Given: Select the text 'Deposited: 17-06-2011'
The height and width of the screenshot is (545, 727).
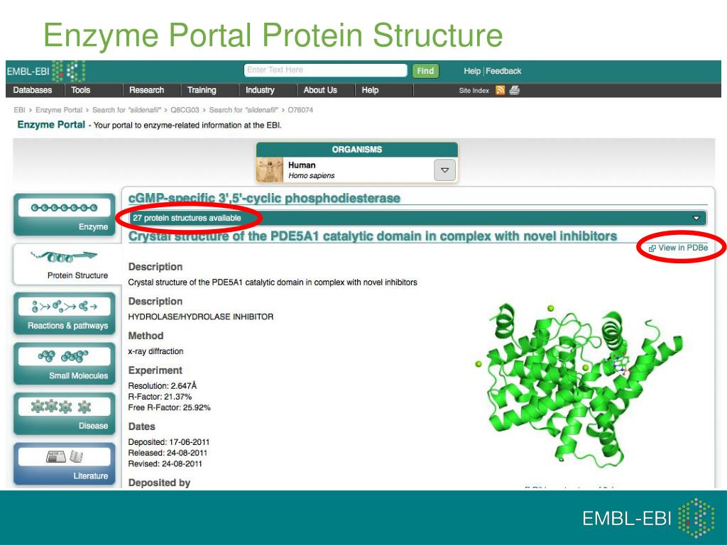Looking at the screenshot, I should tap(169, 442).
